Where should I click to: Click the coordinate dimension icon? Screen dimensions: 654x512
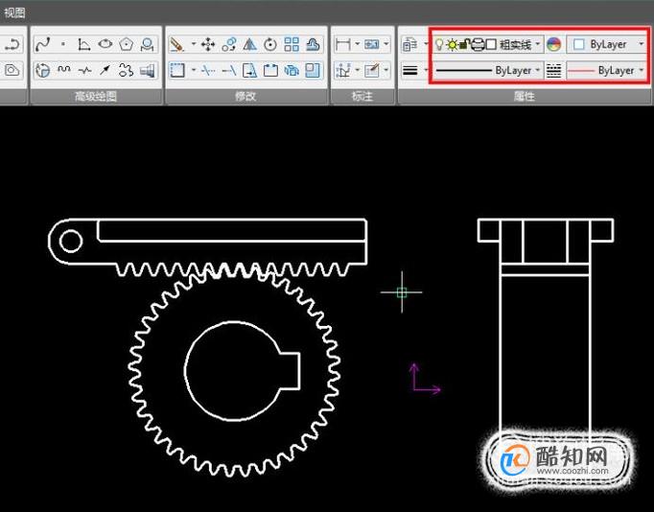tap(343, 70)
